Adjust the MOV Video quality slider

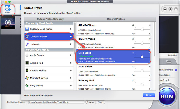coord(142,71)
